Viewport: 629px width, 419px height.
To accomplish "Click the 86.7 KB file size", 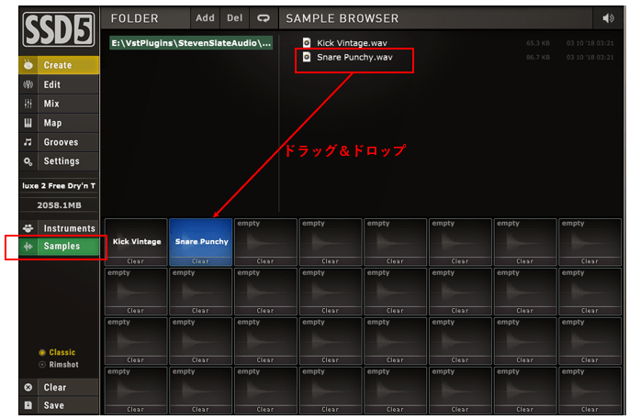I will pos(538,57).
